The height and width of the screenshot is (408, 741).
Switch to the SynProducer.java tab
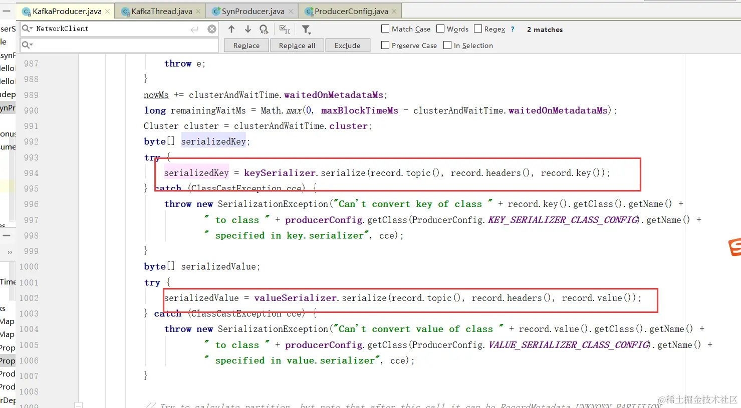coord(253,11)
